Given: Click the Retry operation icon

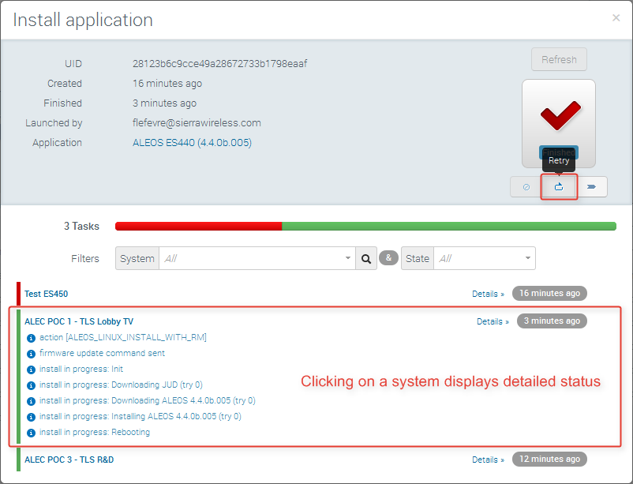Looking at the screenshot, I should coord(559,187).
